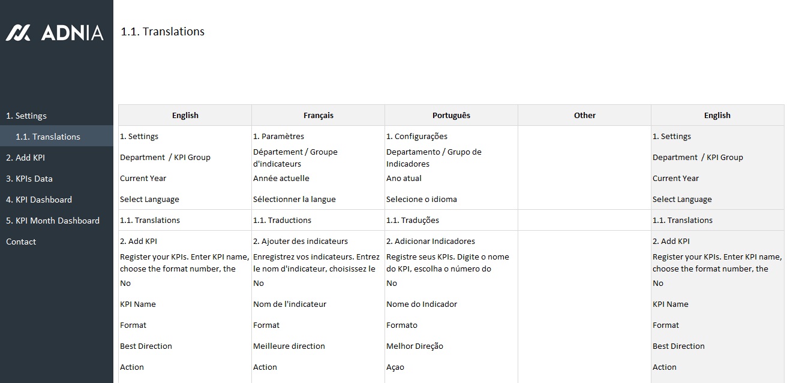Open the 1. Settings sidebar item
Screen dimensions: 787x383
tap(26, 116)
